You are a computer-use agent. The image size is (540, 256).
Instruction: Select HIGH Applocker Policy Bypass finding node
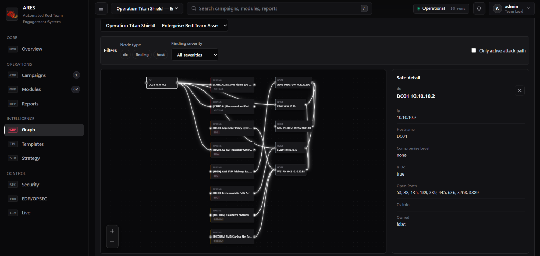pyautogui.click(x=233, y=128)
